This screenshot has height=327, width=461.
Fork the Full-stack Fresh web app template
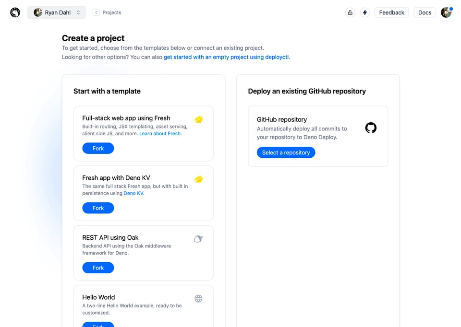tap(98, 149)
